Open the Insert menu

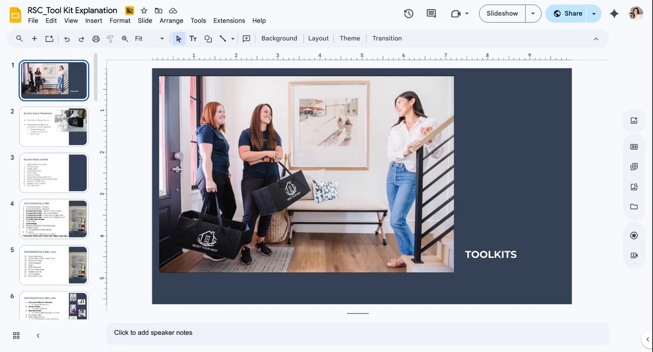click(x=93, y=21)
